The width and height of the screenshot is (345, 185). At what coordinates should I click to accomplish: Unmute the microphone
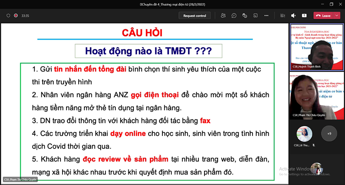[x=293, y=15]
